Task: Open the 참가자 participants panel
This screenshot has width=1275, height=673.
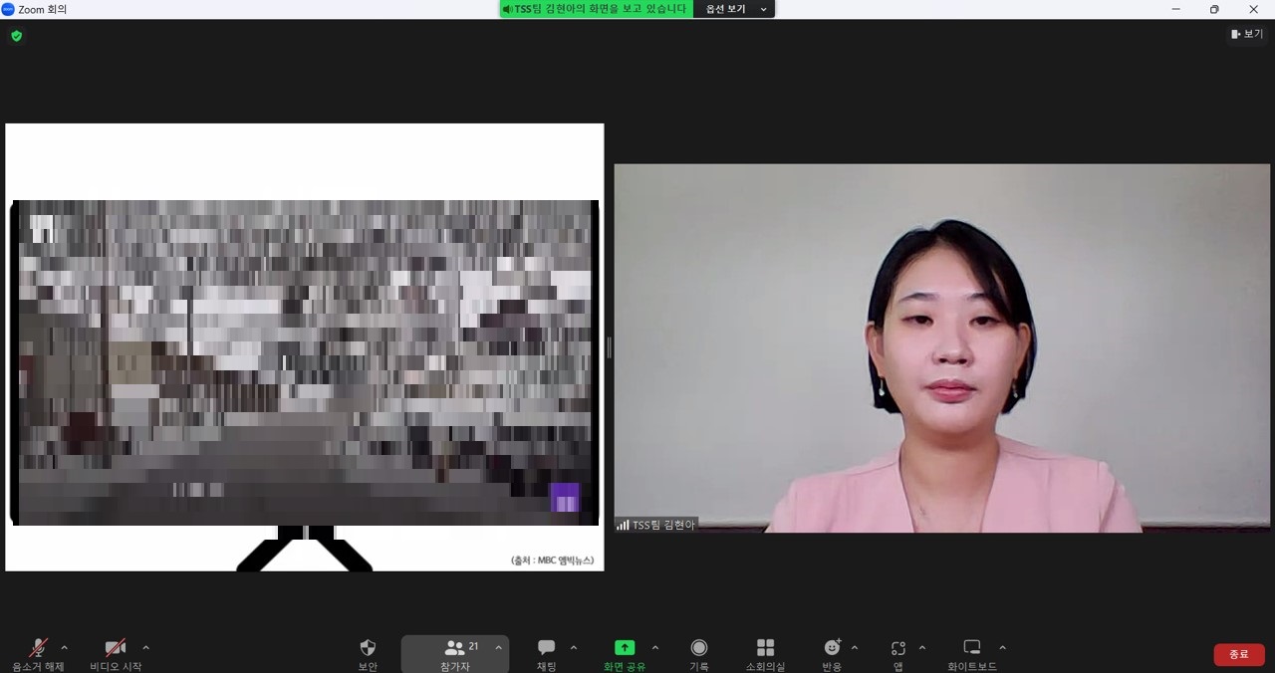Action: pos(455,653)
